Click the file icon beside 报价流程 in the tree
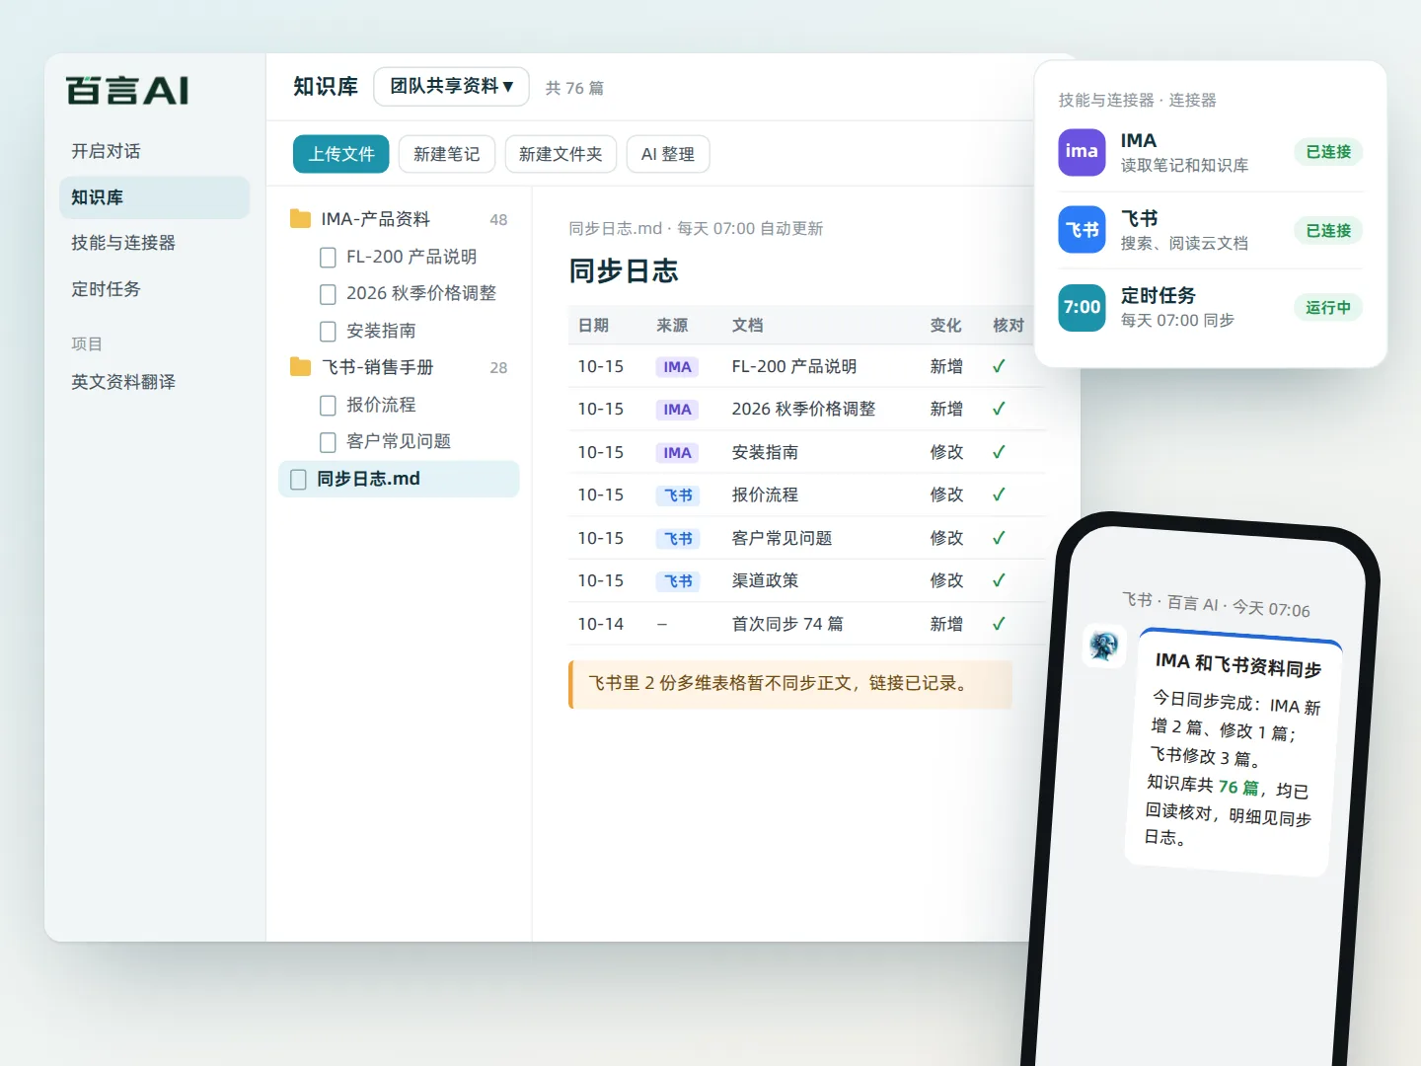Screen dimensions: 1421x1066 click(x=328, y=406)
